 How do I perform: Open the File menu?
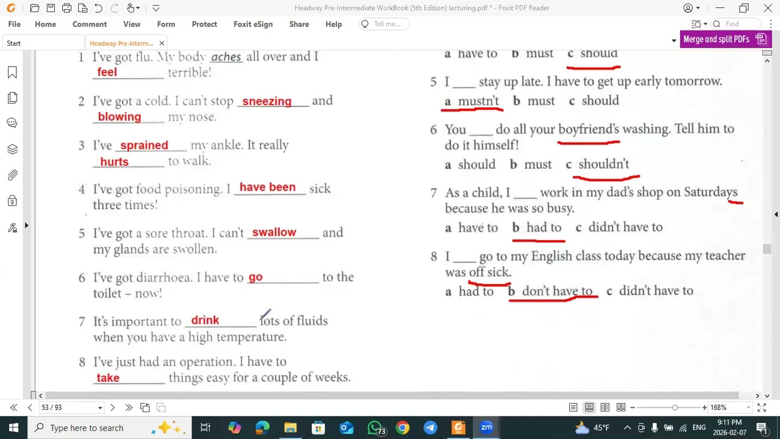14,24
